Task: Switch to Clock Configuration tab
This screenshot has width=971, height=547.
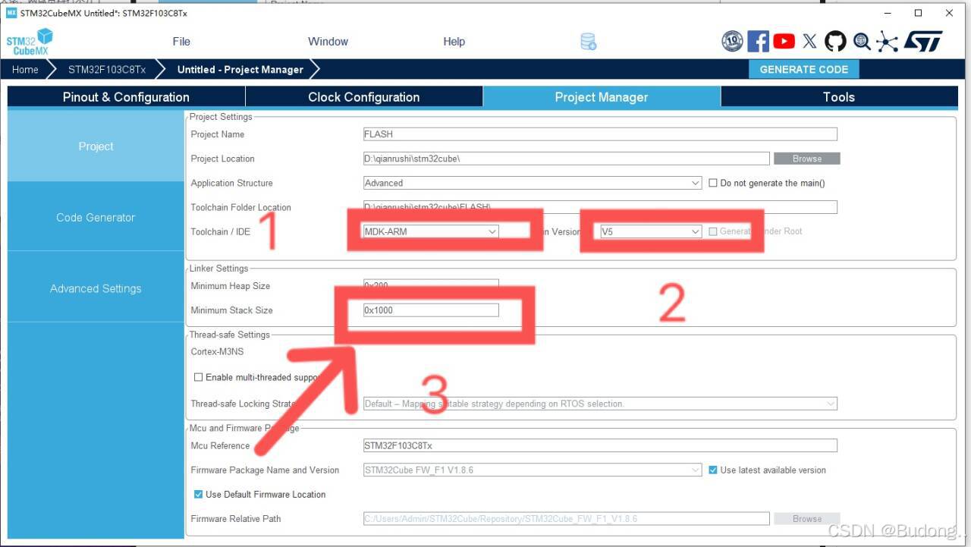Action: [364, 97]
